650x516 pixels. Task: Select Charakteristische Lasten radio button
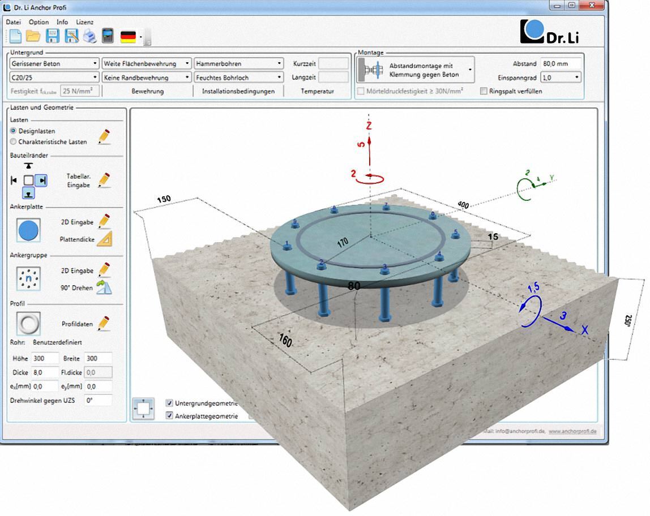coord(13,141)
